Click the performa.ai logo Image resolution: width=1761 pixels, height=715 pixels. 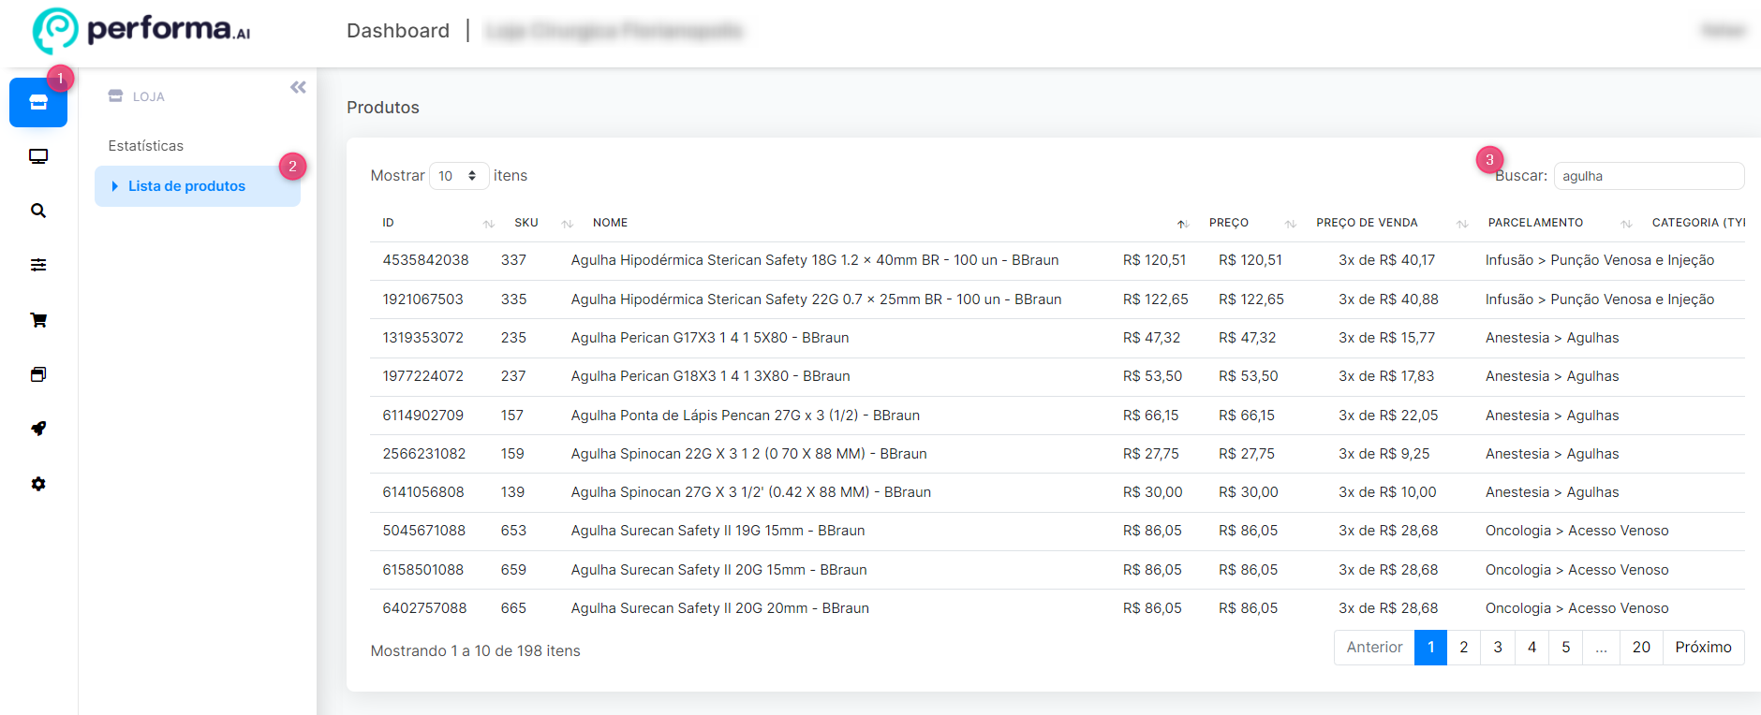(141, 30)
